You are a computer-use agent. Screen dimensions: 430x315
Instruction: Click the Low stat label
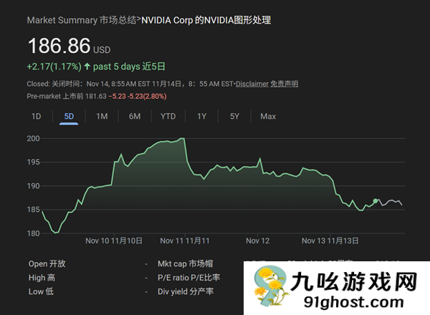coord(41,291)
